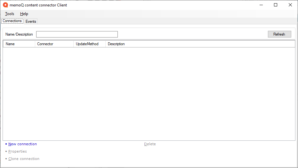This screenshot has height=168, width=298.
Task: Switch to the Connections tab
Action: [12, 21]
